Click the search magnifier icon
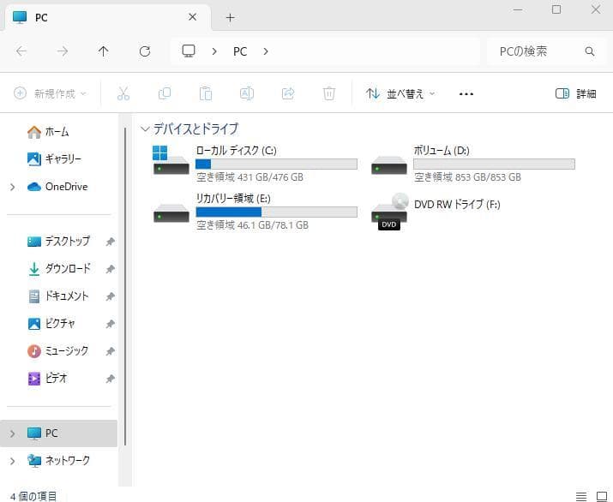The height and width of the screenshot is (502, 613). pos(590,51)
